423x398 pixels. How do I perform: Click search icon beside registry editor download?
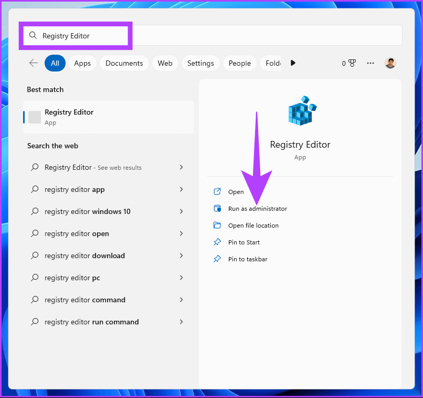point(35,256)
